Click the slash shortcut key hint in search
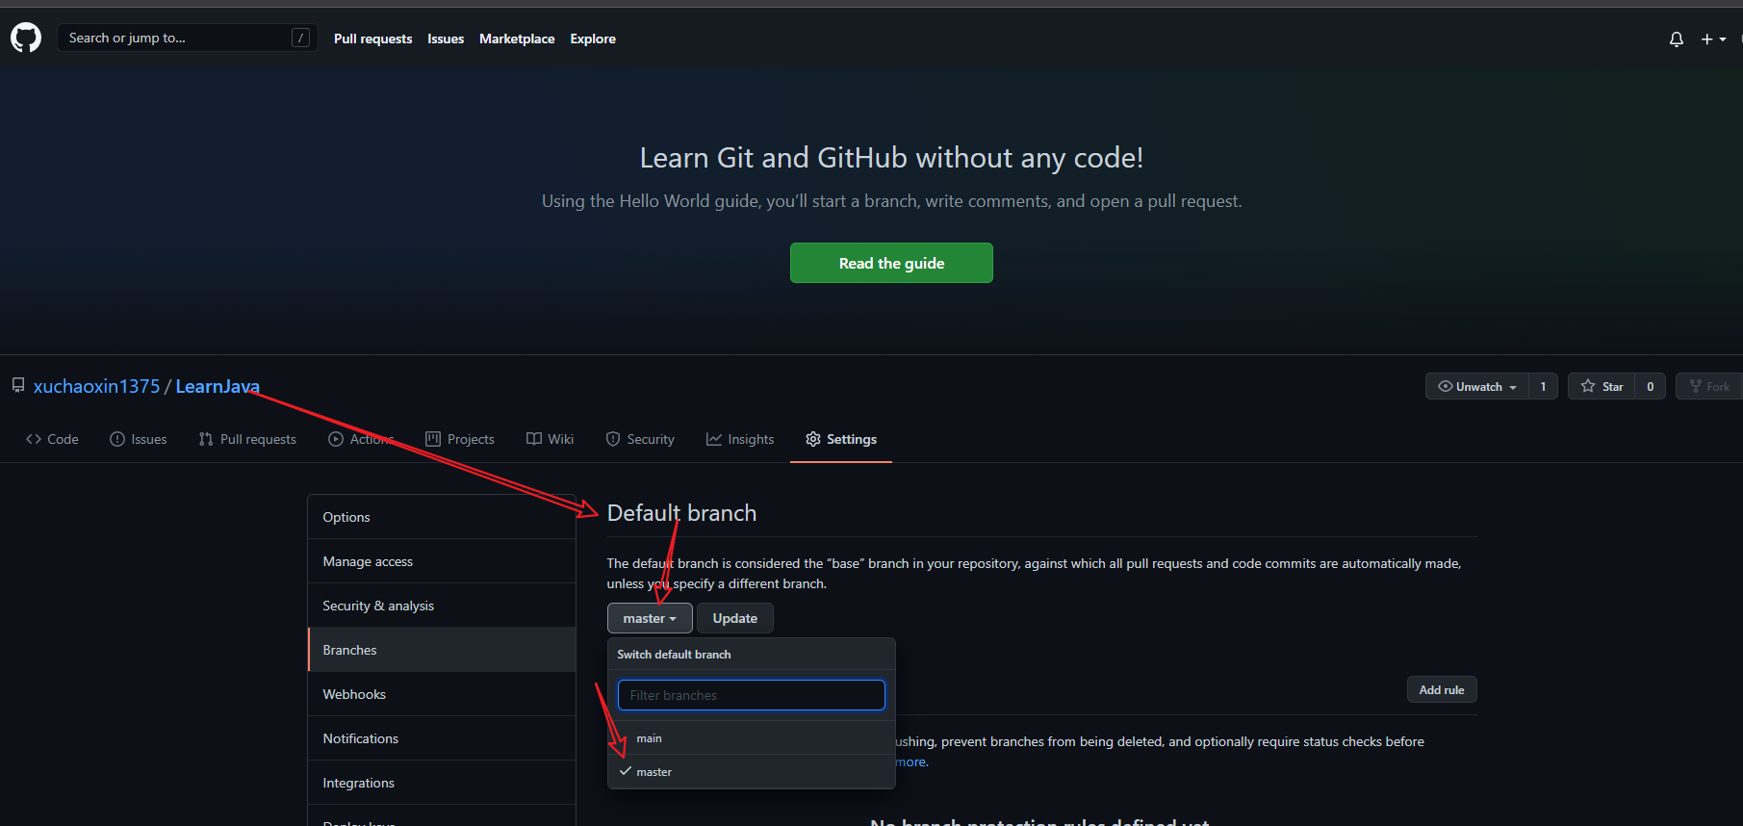Image resolution: width=1743 pixels, height=826 pixels. (x=301, y=39)
